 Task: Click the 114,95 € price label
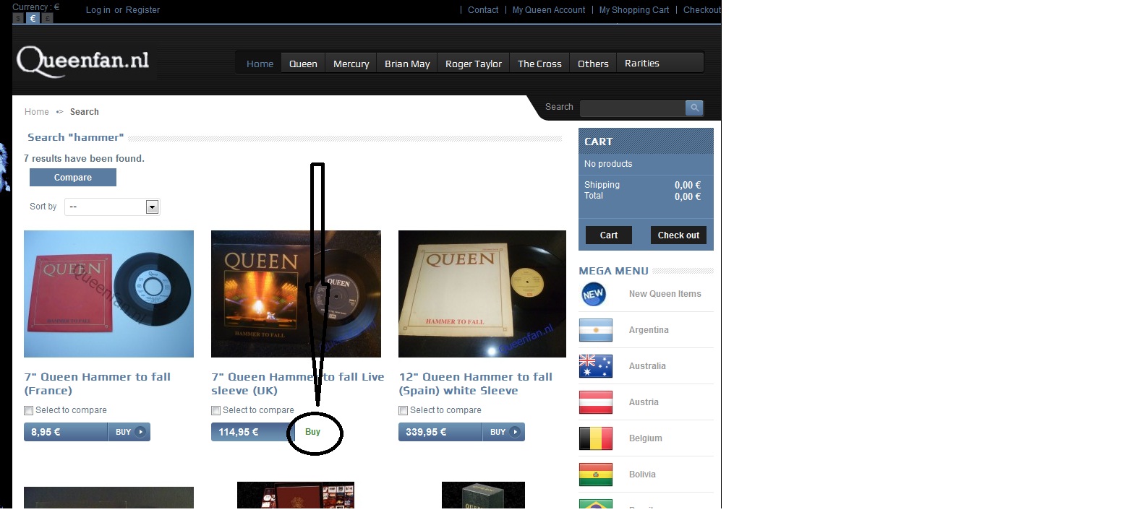[239, 433]
